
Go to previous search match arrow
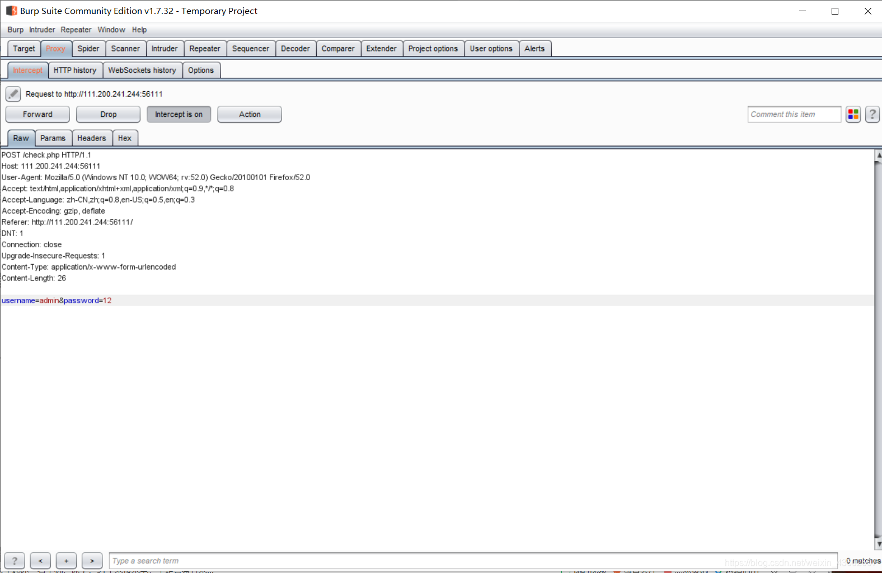point(40,561)
